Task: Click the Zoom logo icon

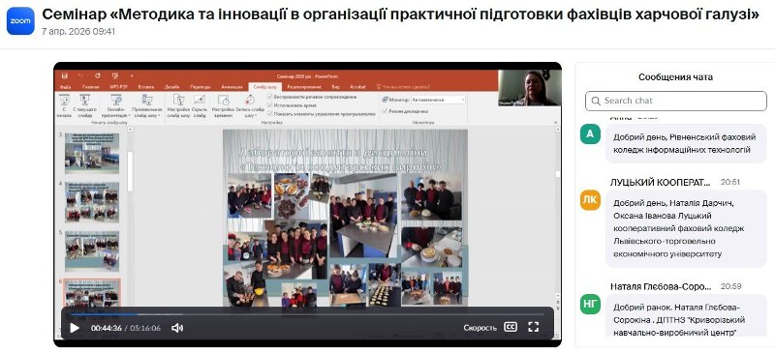Action: (20, 21)
